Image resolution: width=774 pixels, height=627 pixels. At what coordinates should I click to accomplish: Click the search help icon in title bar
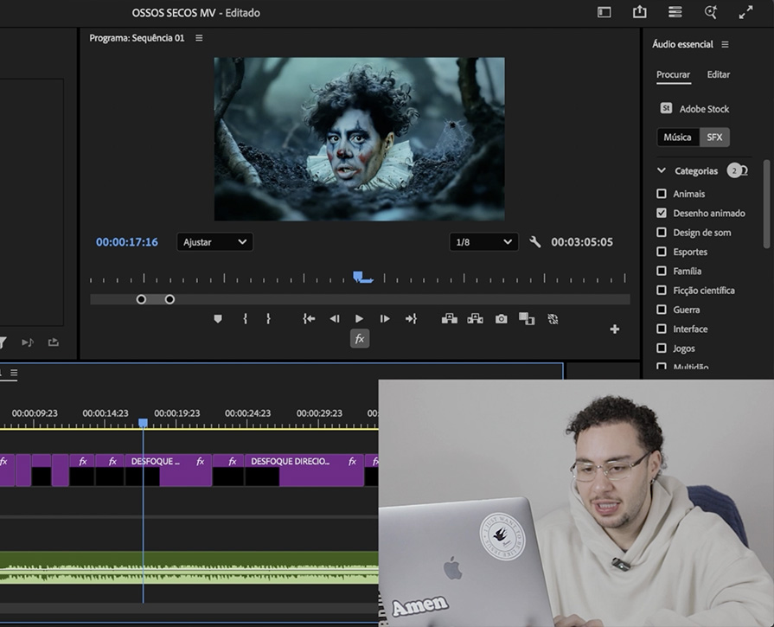[710, 12]
